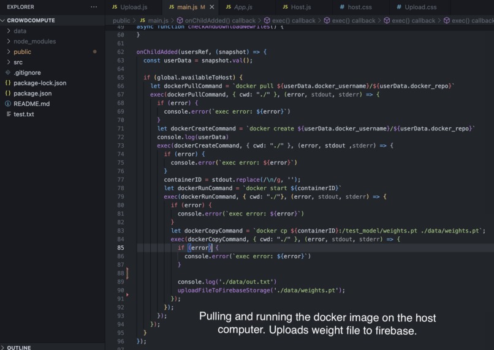Click the EXPLORER panel title

(20, 7)
